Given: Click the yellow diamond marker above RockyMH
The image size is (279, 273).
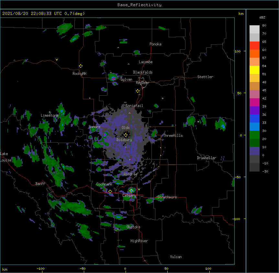Looking at the screenshot, I should click(81, 66).
